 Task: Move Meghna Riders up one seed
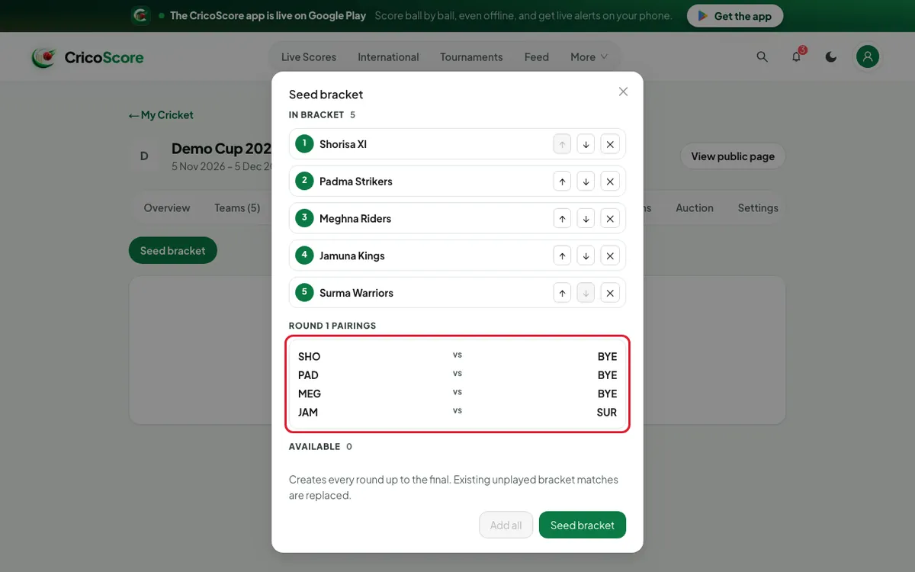click(x=562, y=219)
